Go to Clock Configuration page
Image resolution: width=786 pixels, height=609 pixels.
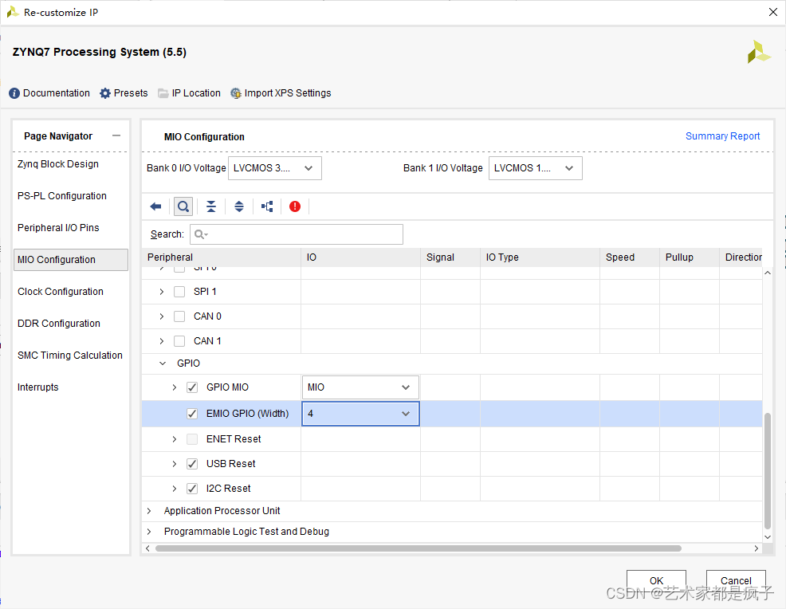(x=60, y=292)
